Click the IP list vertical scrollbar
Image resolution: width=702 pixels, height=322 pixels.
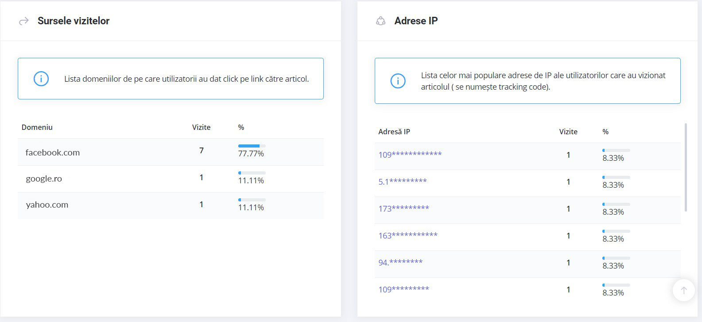(x=686, y=167)
